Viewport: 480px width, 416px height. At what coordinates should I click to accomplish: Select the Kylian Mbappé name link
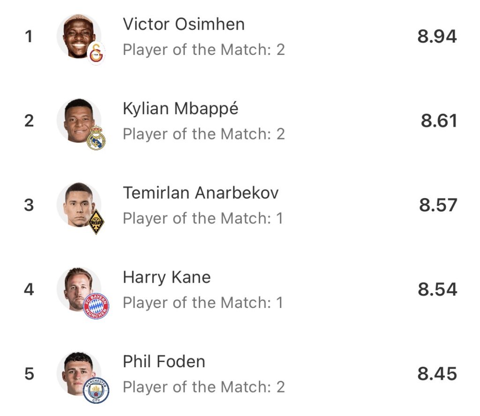click(180, 109)
